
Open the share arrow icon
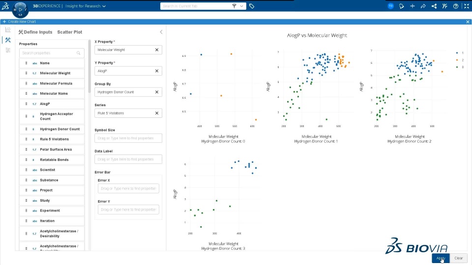click(x=423, y=6)
